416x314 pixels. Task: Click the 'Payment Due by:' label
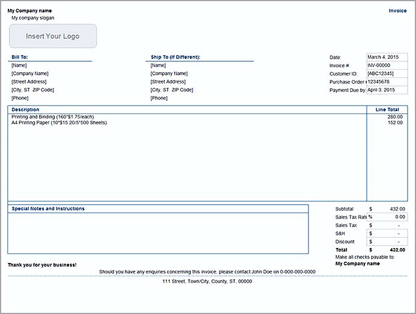coord(348,90)
